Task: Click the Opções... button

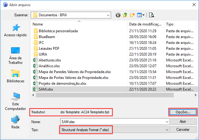Action: (183, 112)
